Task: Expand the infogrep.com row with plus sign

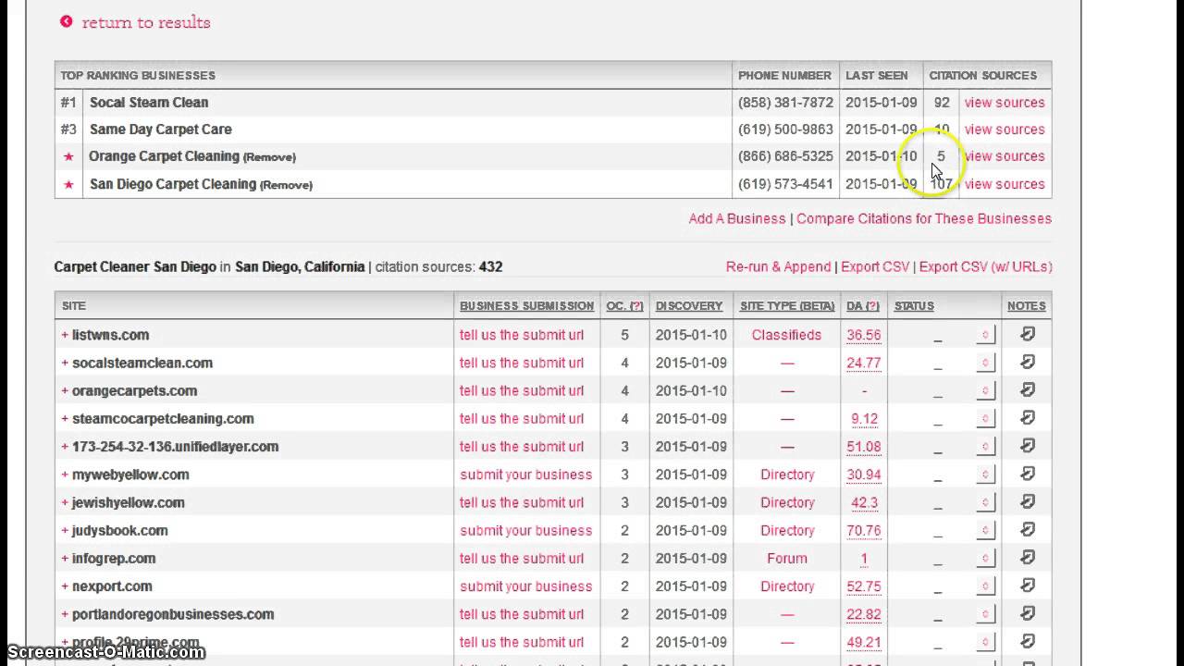Action: [65, 558]
